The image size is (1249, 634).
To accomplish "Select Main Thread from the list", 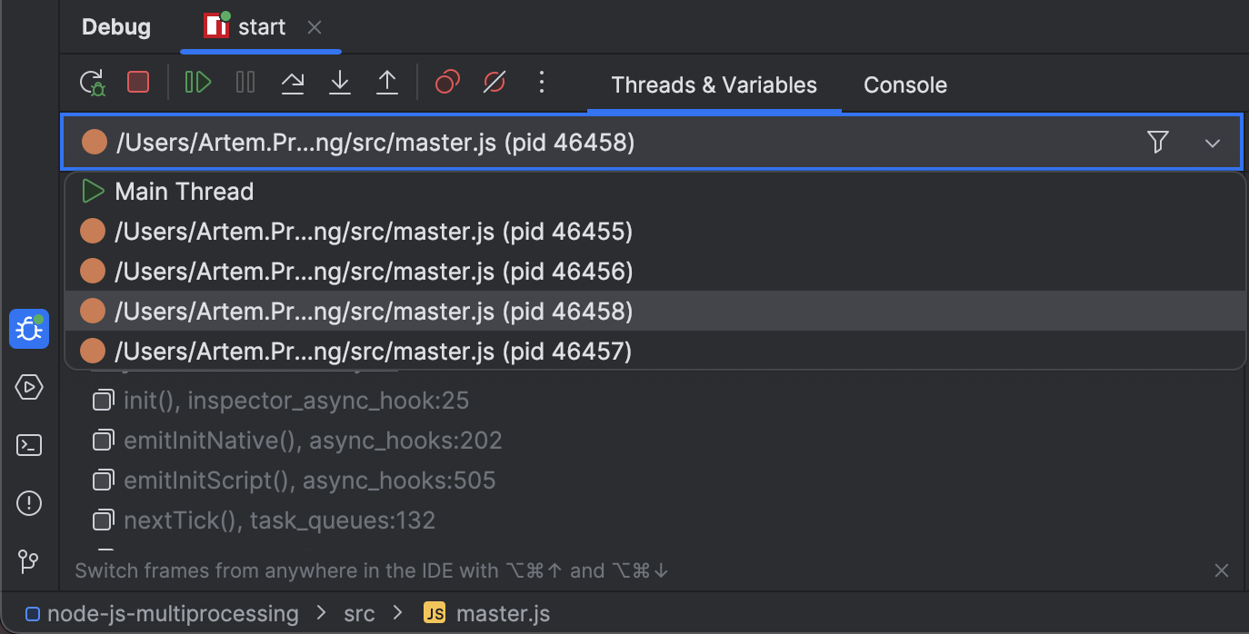I will coord(184,191).
